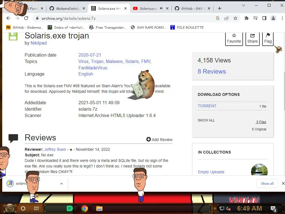Click the network tray icon

[222, 208]
